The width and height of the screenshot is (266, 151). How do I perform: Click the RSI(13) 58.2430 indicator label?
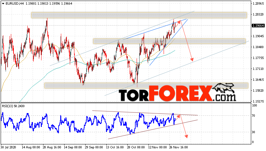(x=13, y=106)
